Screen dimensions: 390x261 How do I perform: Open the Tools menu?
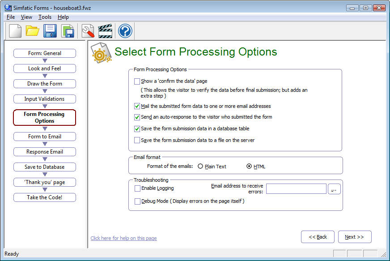[45, 17]
